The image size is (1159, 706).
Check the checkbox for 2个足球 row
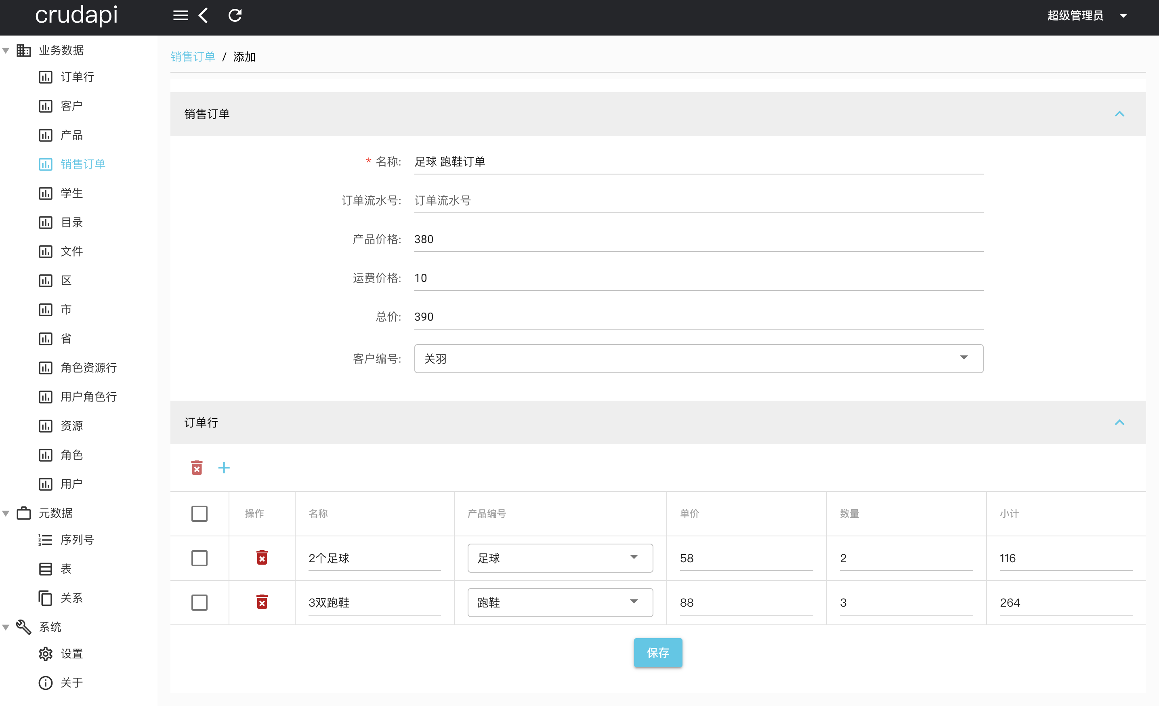pos(199,558)
